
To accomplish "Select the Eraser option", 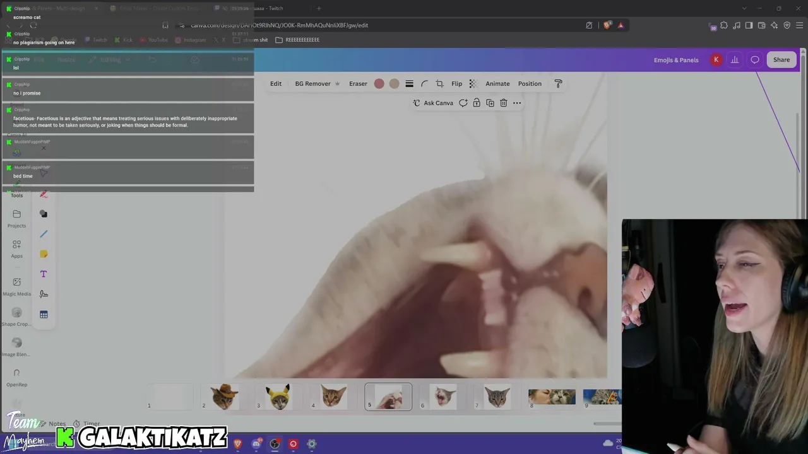I will [358, 84].
